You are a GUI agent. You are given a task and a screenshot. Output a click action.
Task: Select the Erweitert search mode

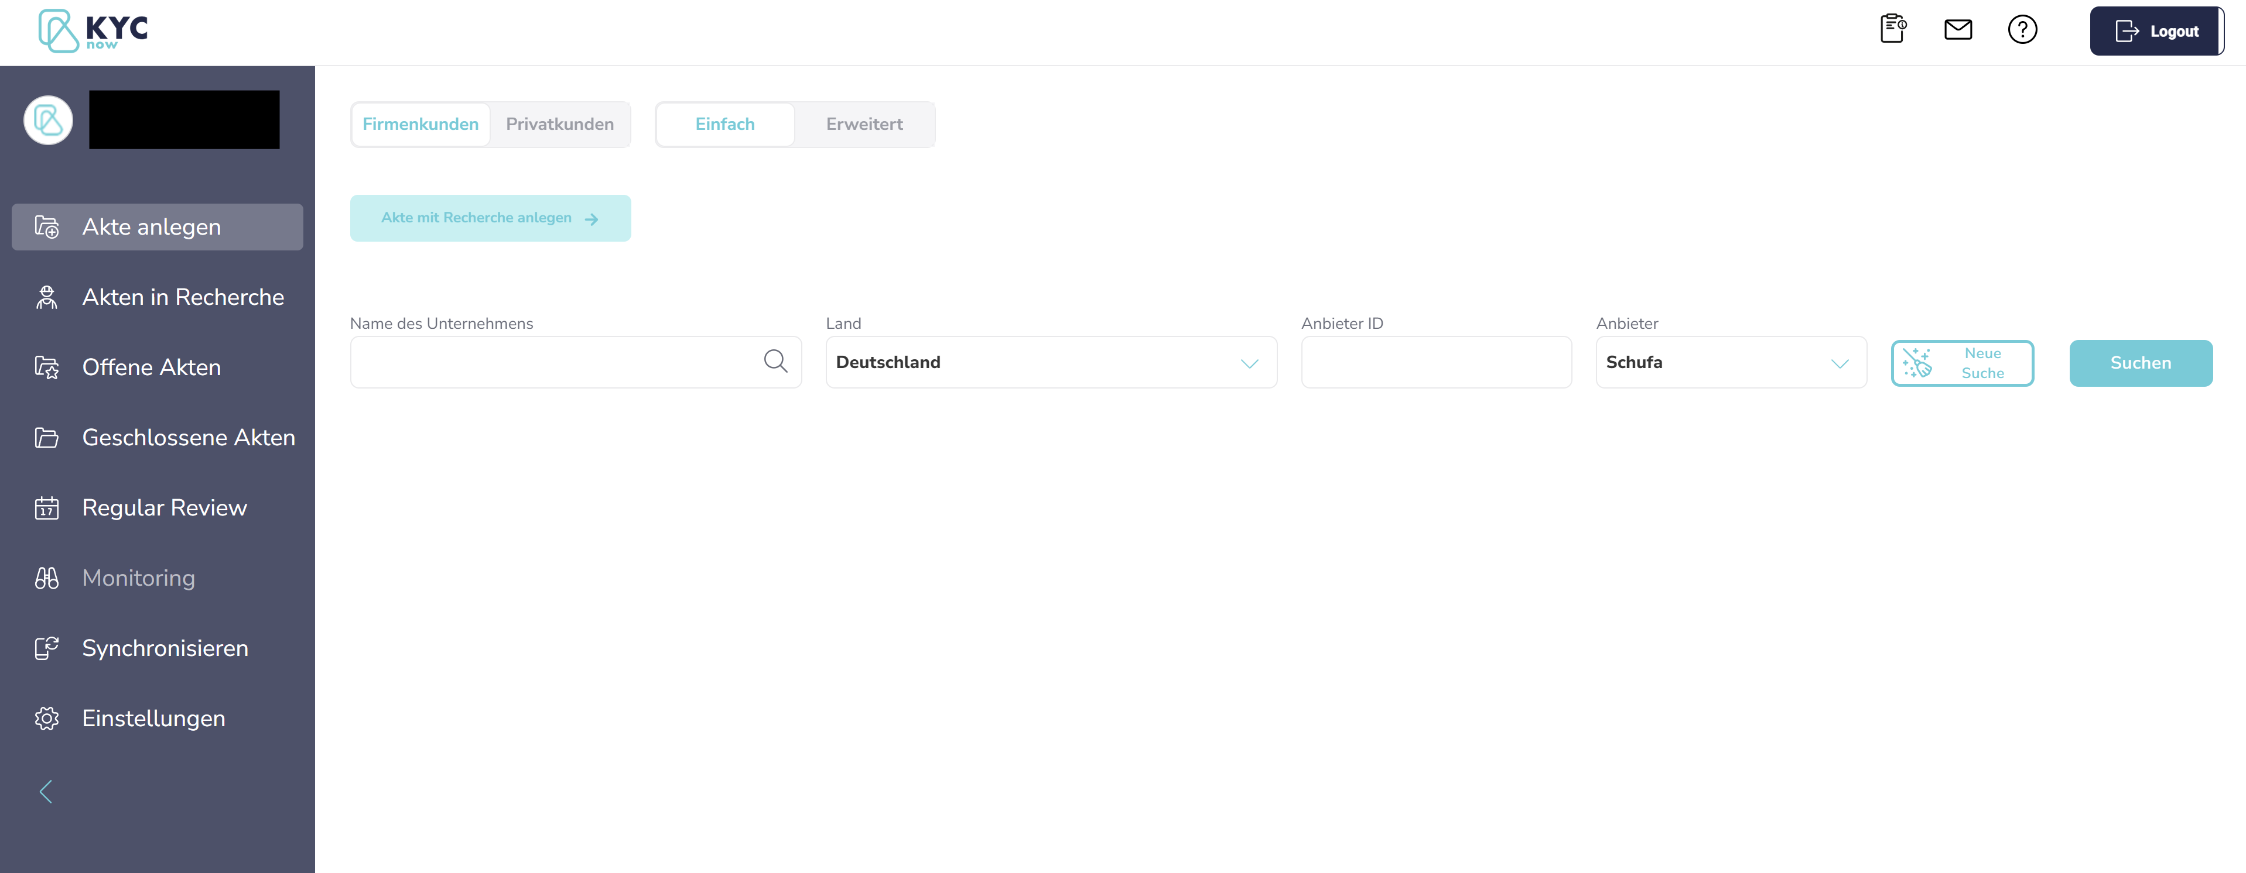coord(865,125)
